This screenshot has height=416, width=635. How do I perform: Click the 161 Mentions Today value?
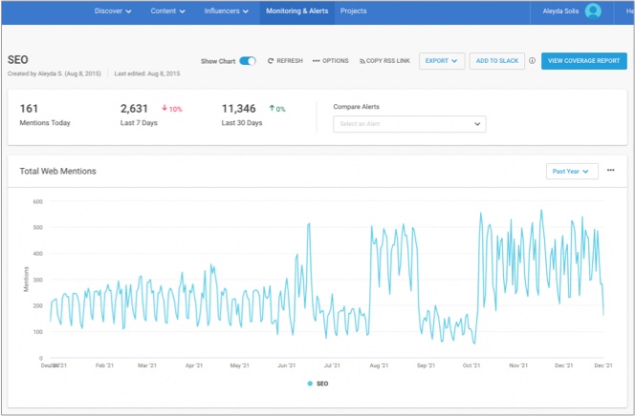[x=29, y=109]
